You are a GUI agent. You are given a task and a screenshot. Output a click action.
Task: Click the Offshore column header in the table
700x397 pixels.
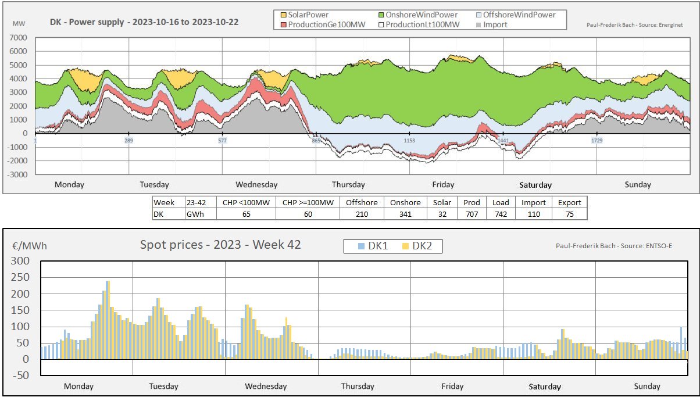click(362, 202)
